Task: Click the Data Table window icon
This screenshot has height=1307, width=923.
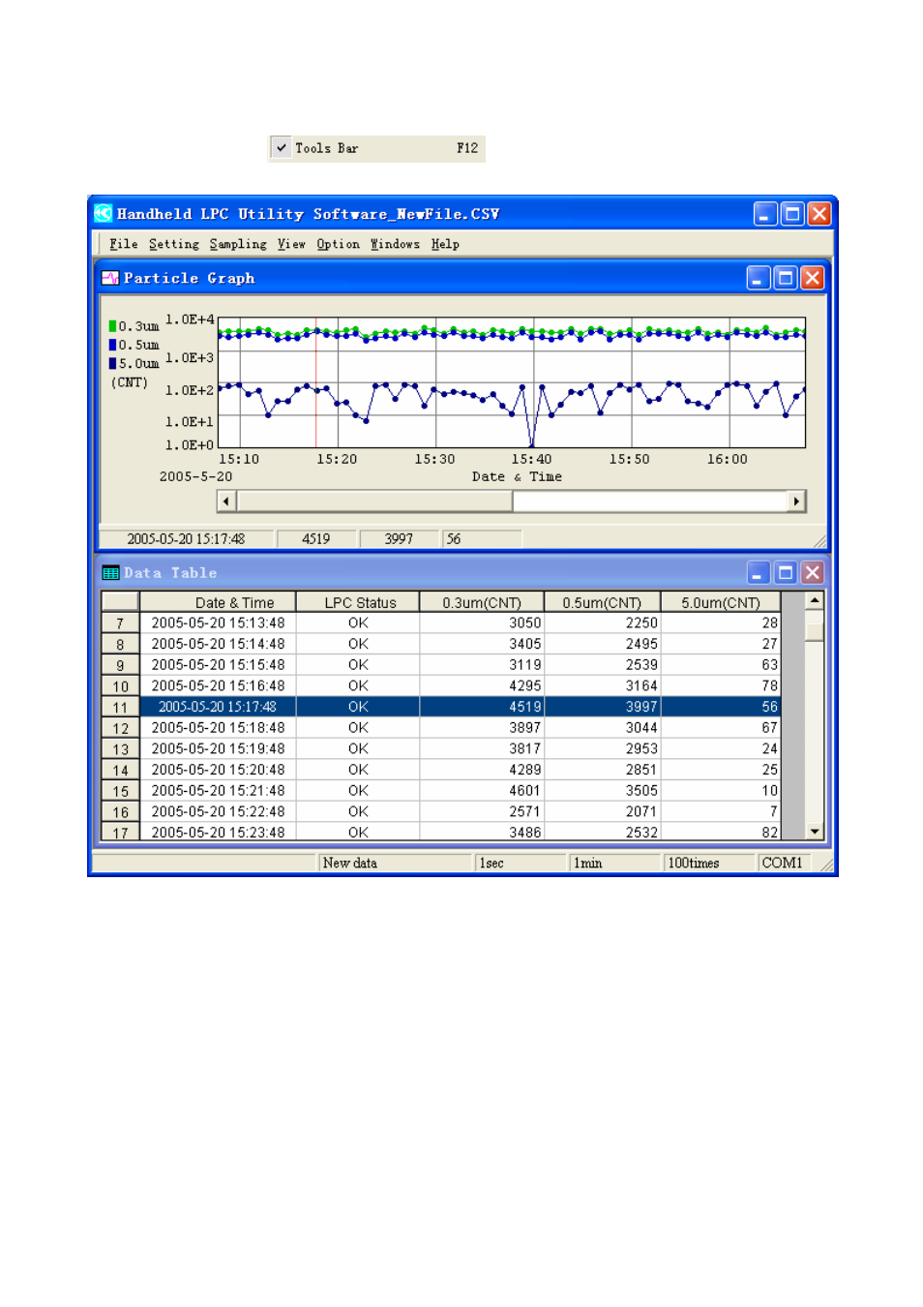Action: (110, 573)
